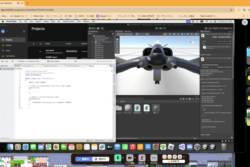Screen dimensions: 250x167
Task: Open the Pivot dropdown in Scene toolbar
Action: click(120, 34)
